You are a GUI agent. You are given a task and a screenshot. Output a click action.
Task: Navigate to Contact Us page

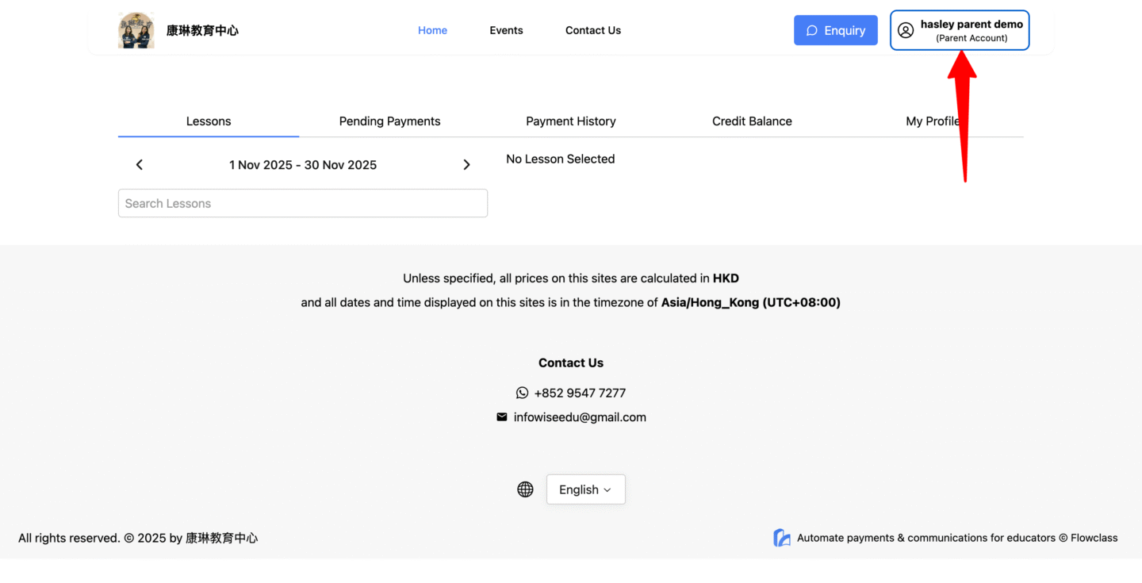pyautogui.click(x=592, y=30)
